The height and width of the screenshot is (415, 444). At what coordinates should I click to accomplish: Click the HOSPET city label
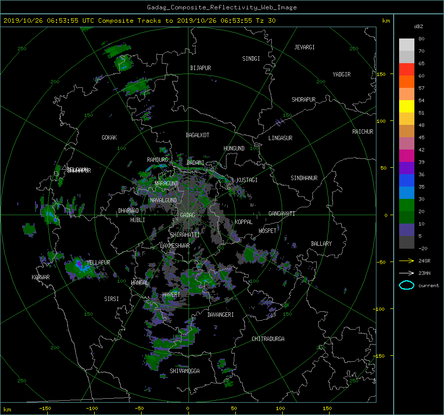pos(267,231)
